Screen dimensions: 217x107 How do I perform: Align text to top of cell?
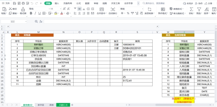tap(75, 9)
